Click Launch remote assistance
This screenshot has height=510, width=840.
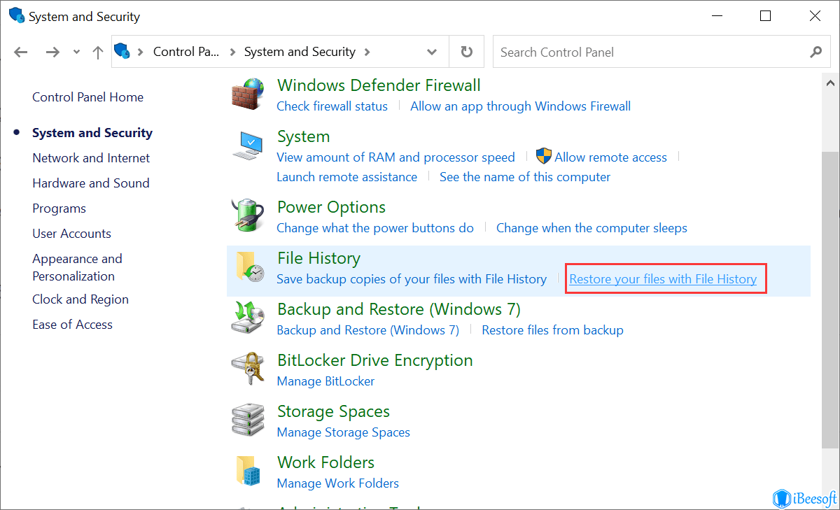pyautogui.click(x=346, y=177)
